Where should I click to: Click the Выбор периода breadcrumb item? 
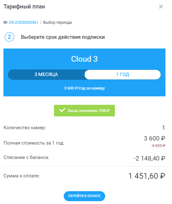coord(57,23)
